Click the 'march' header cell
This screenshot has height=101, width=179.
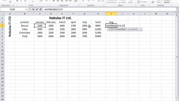click(x=62, y=22)
